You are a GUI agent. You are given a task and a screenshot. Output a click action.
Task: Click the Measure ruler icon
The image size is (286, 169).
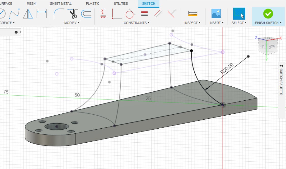(193, 13)
